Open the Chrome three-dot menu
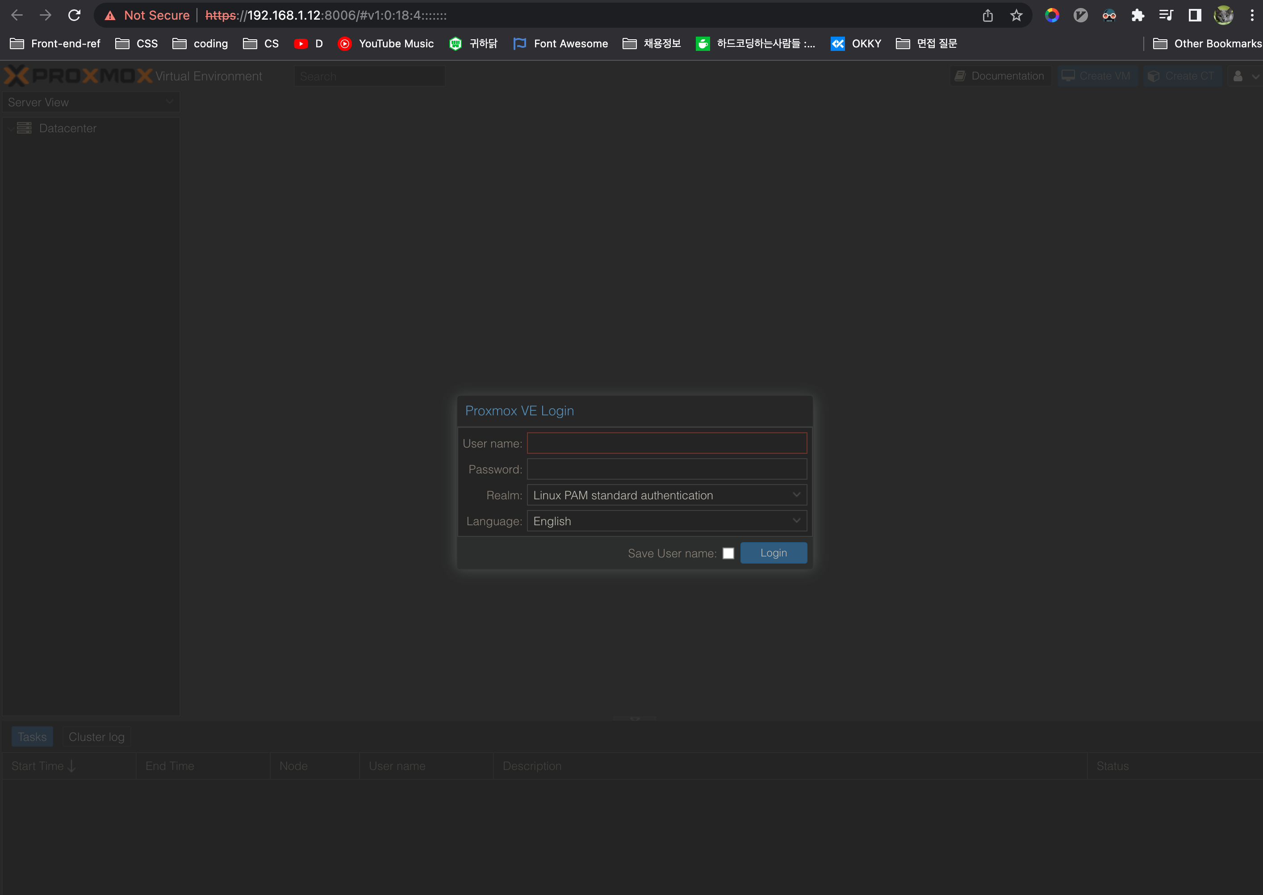Image resolution: width=1263 pixels, height=895 pixels. (1252, 16)
